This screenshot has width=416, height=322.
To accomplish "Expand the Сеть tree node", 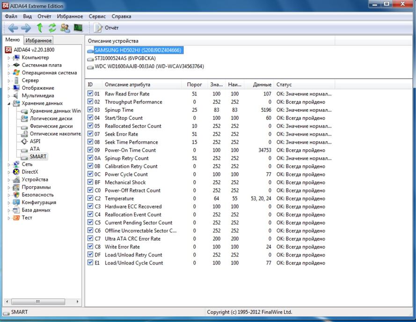I will coord(9,165).
